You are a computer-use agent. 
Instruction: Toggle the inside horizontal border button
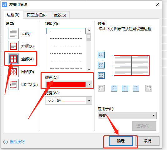[x=101, y=65]
